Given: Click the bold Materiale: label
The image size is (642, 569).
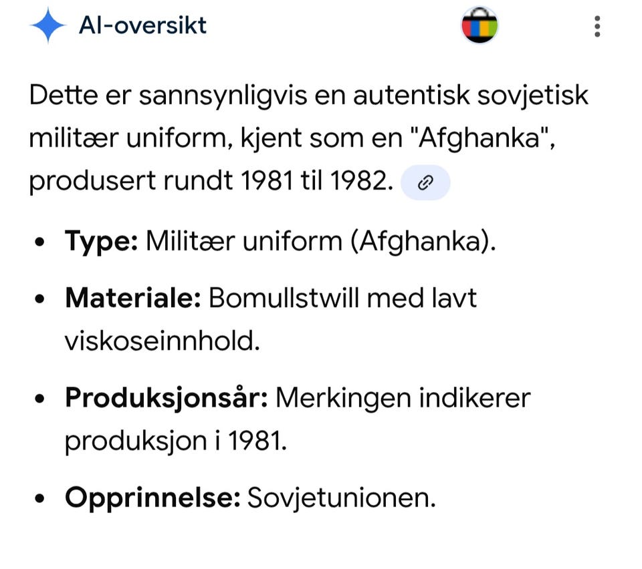Looking at the screenshot, I should coord(133,298).
